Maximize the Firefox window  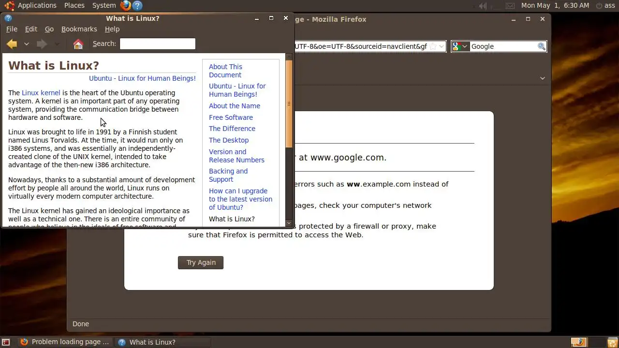[x=528, y=19]
